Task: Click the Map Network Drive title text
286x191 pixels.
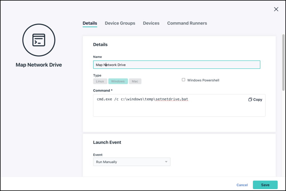Action: point(39,65)
